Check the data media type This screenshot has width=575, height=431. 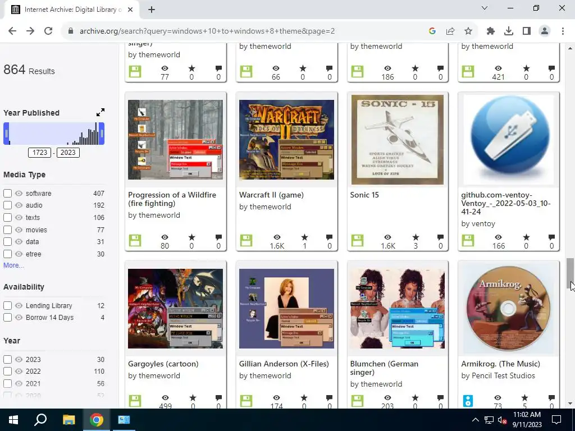[7, 241]
